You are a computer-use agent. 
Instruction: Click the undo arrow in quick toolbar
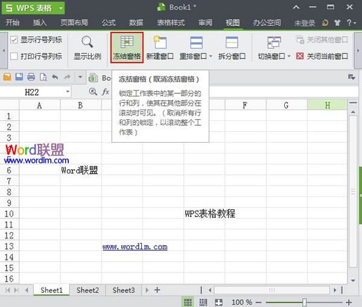pos(55,77)
